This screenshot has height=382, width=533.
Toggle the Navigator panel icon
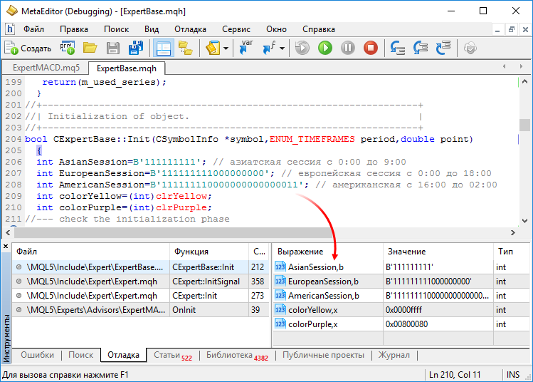tap(163, 48)
